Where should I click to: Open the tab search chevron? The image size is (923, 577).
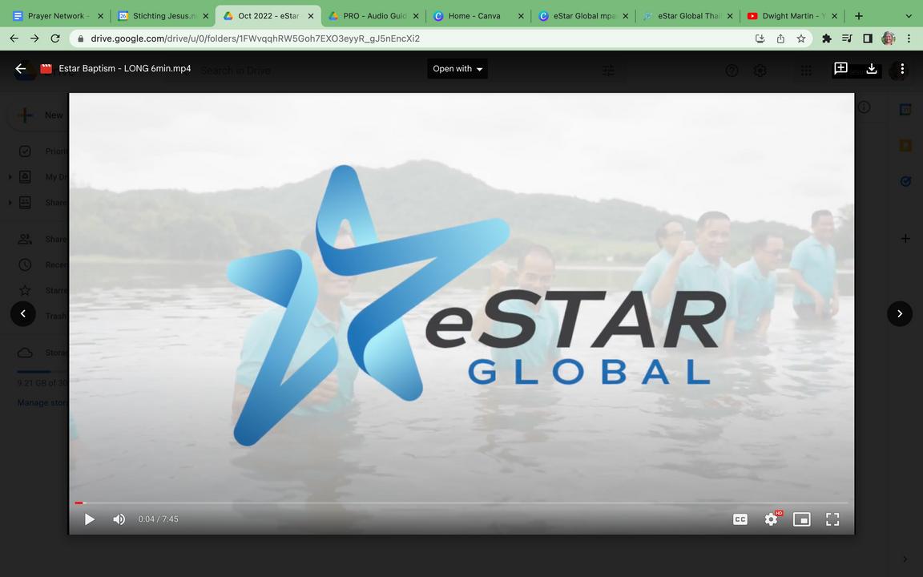(x=909, y=16)
